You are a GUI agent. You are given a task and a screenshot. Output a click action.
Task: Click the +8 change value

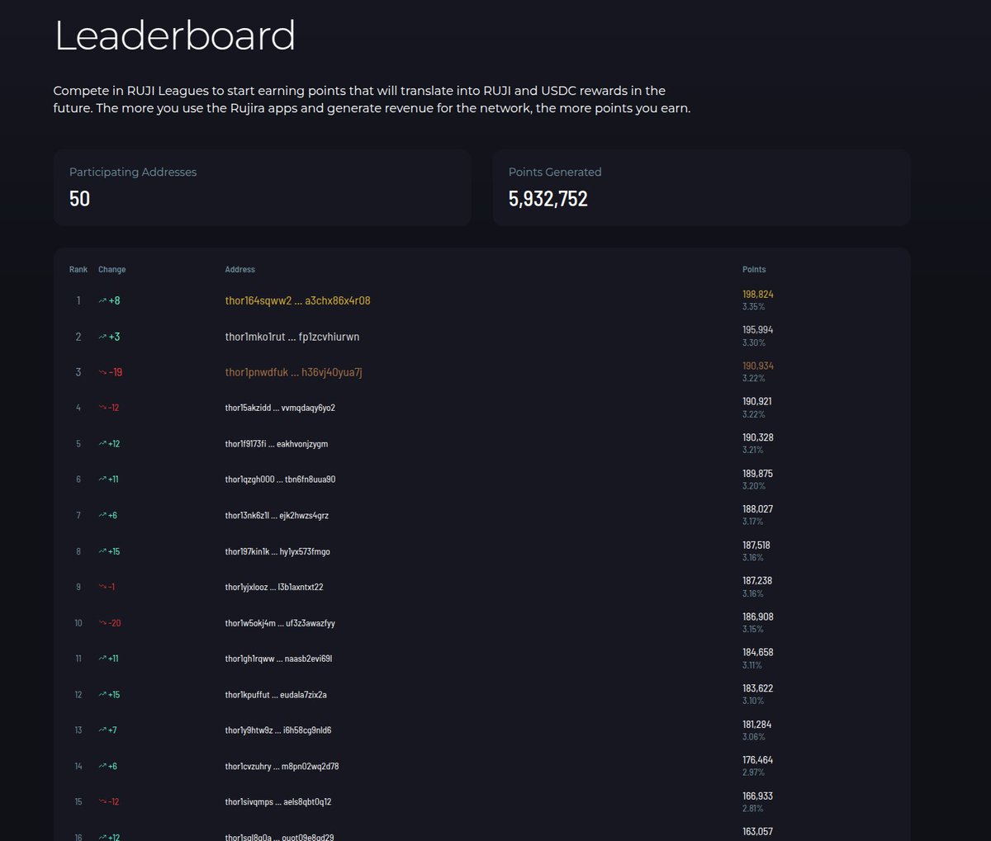point(115,301)
